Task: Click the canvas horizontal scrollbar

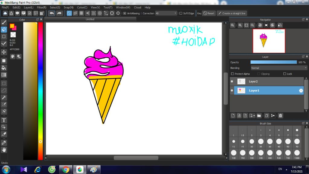Action: coord(136,158)
